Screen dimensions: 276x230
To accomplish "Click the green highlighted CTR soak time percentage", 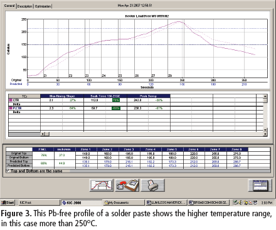I will [x=115, y=100].
